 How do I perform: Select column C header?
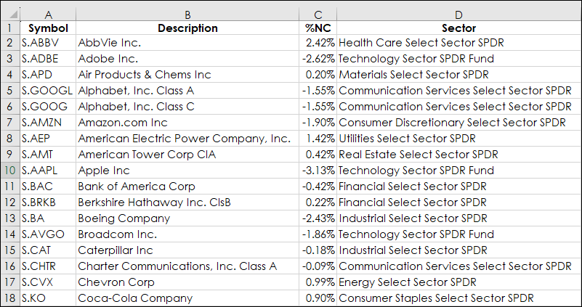318,15
